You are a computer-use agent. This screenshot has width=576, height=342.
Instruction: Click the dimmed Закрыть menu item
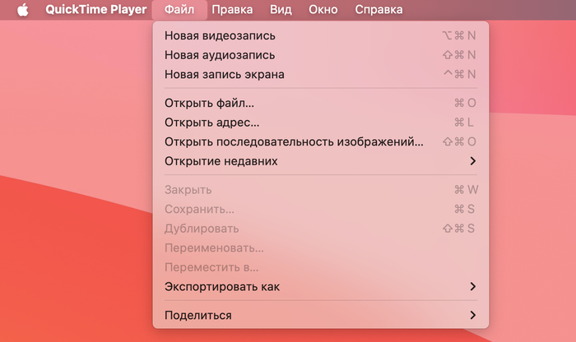tap(188, 190)
